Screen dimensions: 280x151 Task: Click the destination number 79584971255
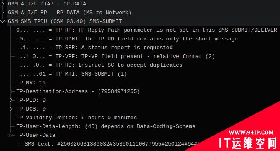coord(119,91)
